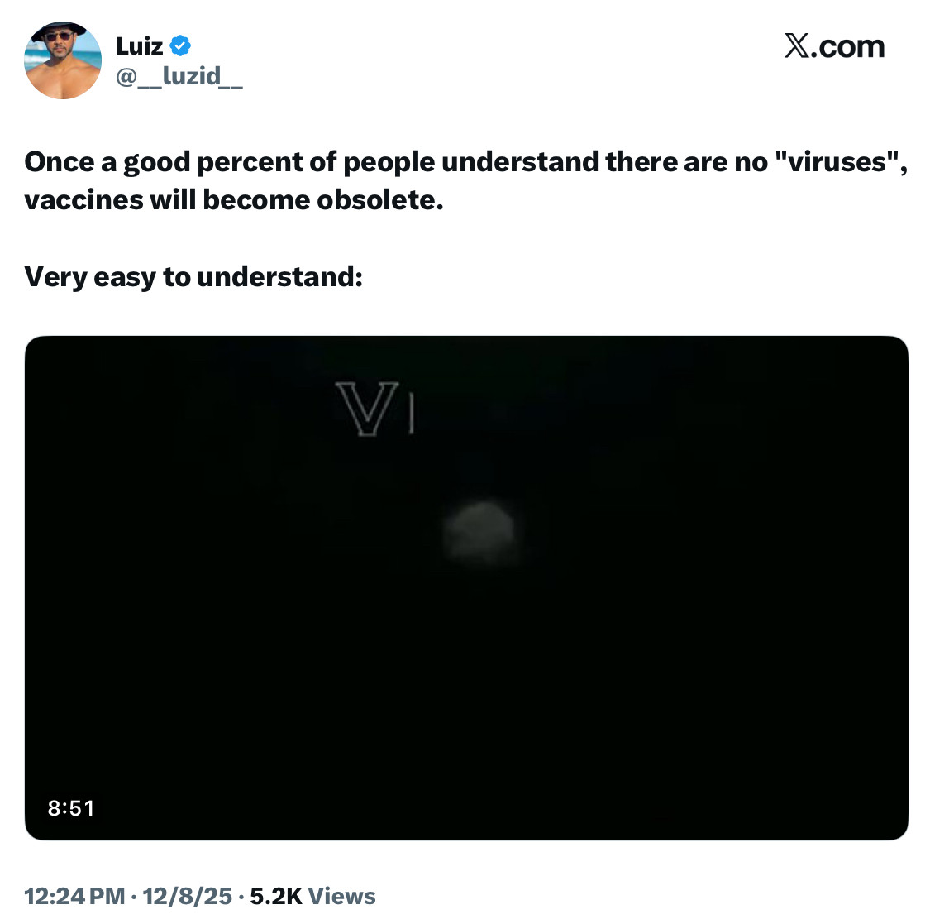
Task: Click the 8:51 video duration label
Action: (71, 807)
